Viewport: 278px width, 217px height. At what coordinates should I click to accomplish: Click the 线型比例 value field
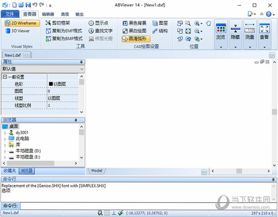coord(63,105)
